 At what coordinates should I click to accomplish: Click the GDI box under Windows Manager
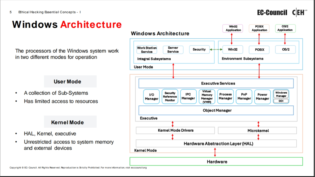281,101
